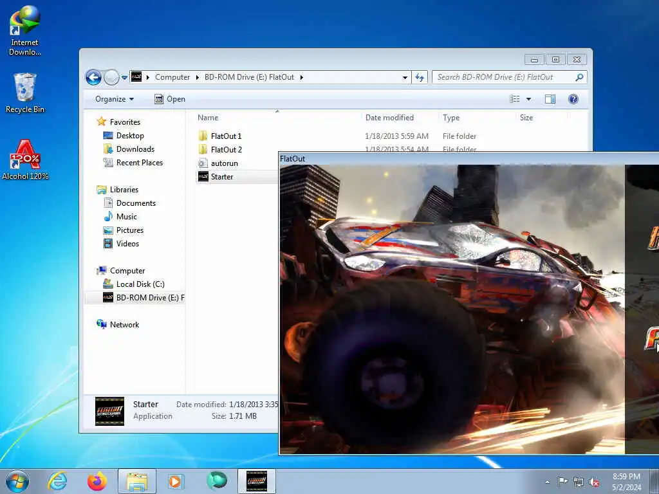This screenshot has width=659, height=494.
Task: Open recent locations dropdown beside nav arrows
Action: click(x=124, y=78)
